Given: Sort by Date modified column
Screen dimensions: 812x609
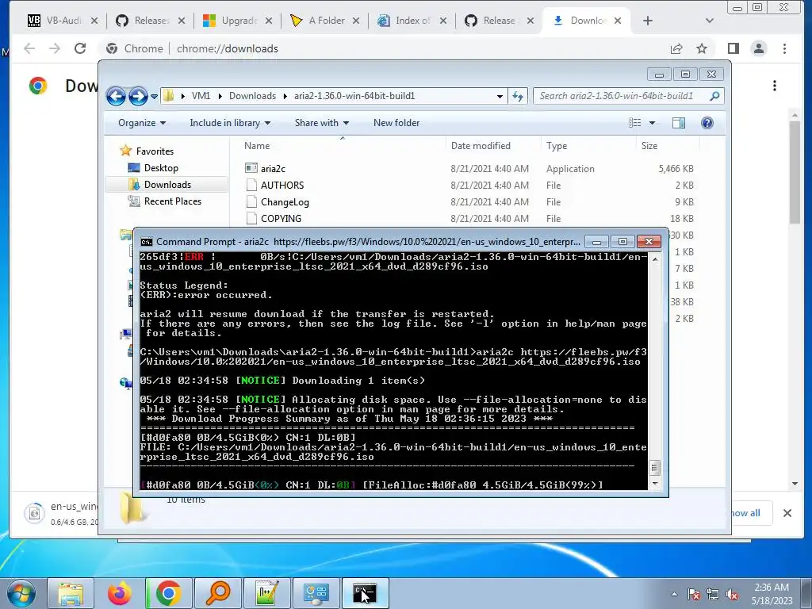Looking at the screenshot, I should 481,146.
